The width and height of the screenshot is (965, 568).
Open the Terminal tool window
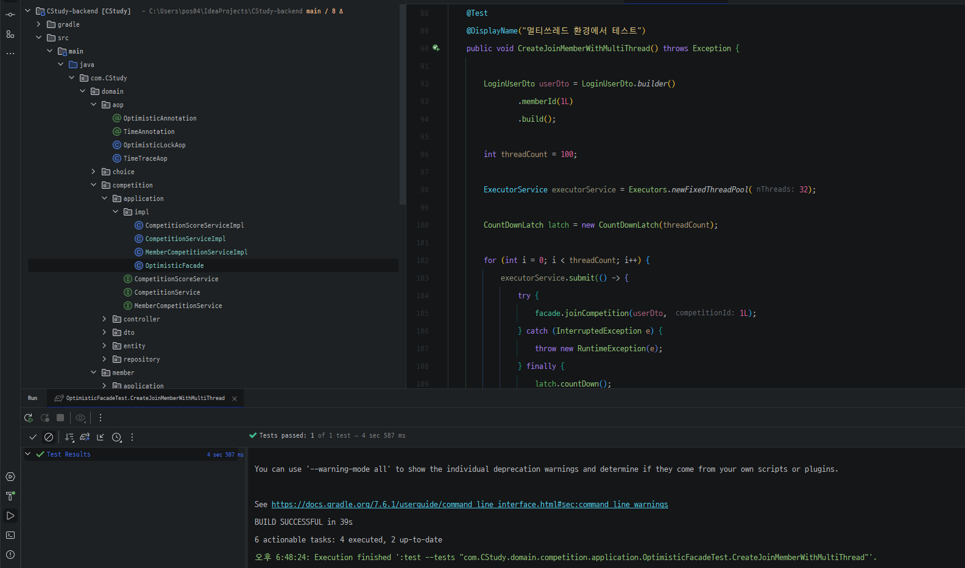pyautogui.click(x=10, y=535)
